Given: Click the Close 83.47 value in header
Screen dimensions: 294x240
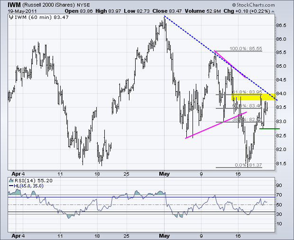Looking at the screenshot, I should tap(167, 11).
